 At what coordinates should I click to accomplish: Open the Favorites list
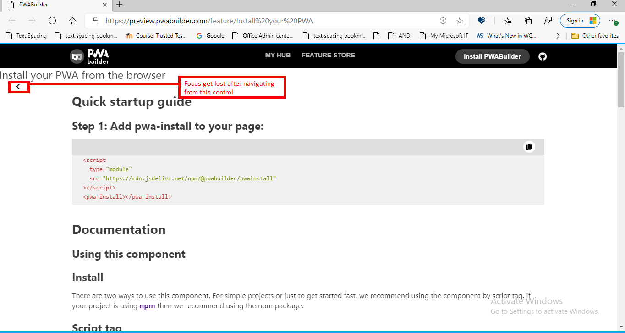tap(508, 21)
